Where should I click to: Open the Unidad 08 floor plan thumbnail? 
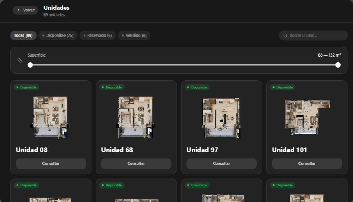[x=50, y=117]
